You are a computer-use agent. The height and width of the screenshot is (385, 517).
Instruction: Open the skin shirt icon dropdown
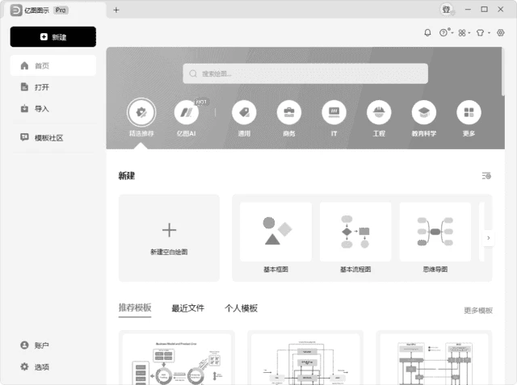pyautogui.click(x=483, y=32)
